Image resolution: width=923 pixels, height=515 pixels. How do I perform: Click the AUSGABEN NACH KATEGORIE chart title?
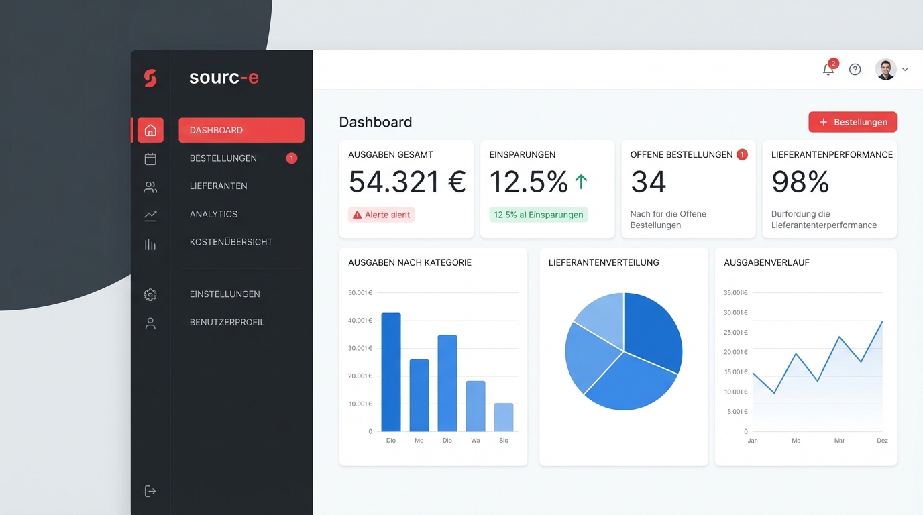tap(410, 263)
